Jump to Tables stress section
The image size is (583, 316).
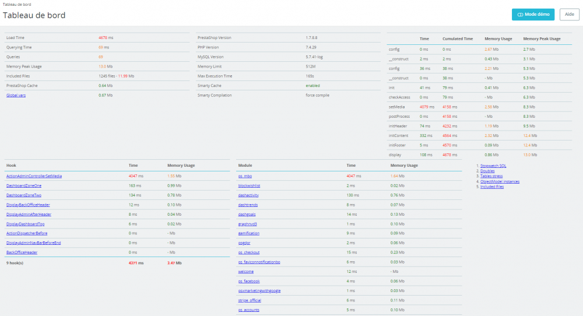coord(491,176)
